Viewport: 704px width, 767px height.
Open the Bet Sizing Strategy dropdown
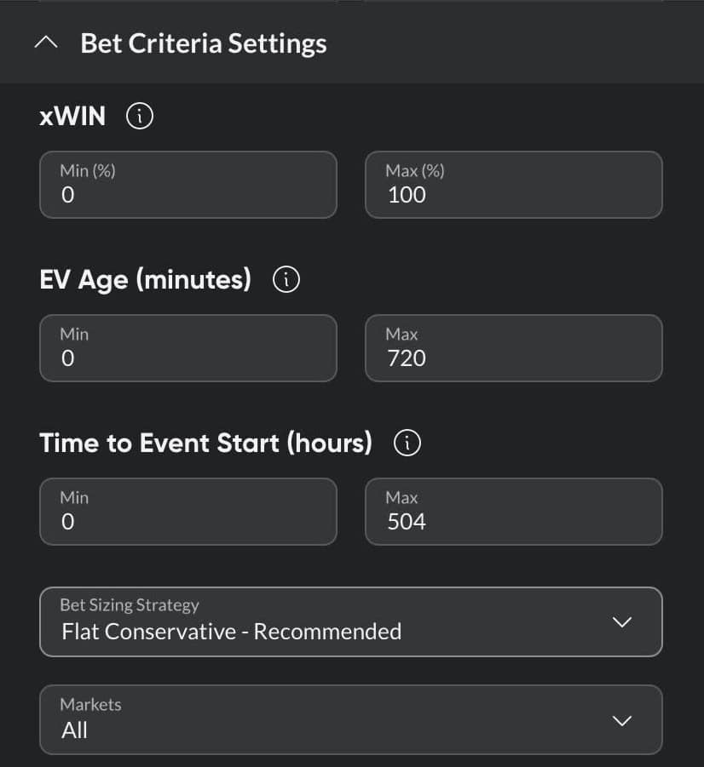pos(351,621)
